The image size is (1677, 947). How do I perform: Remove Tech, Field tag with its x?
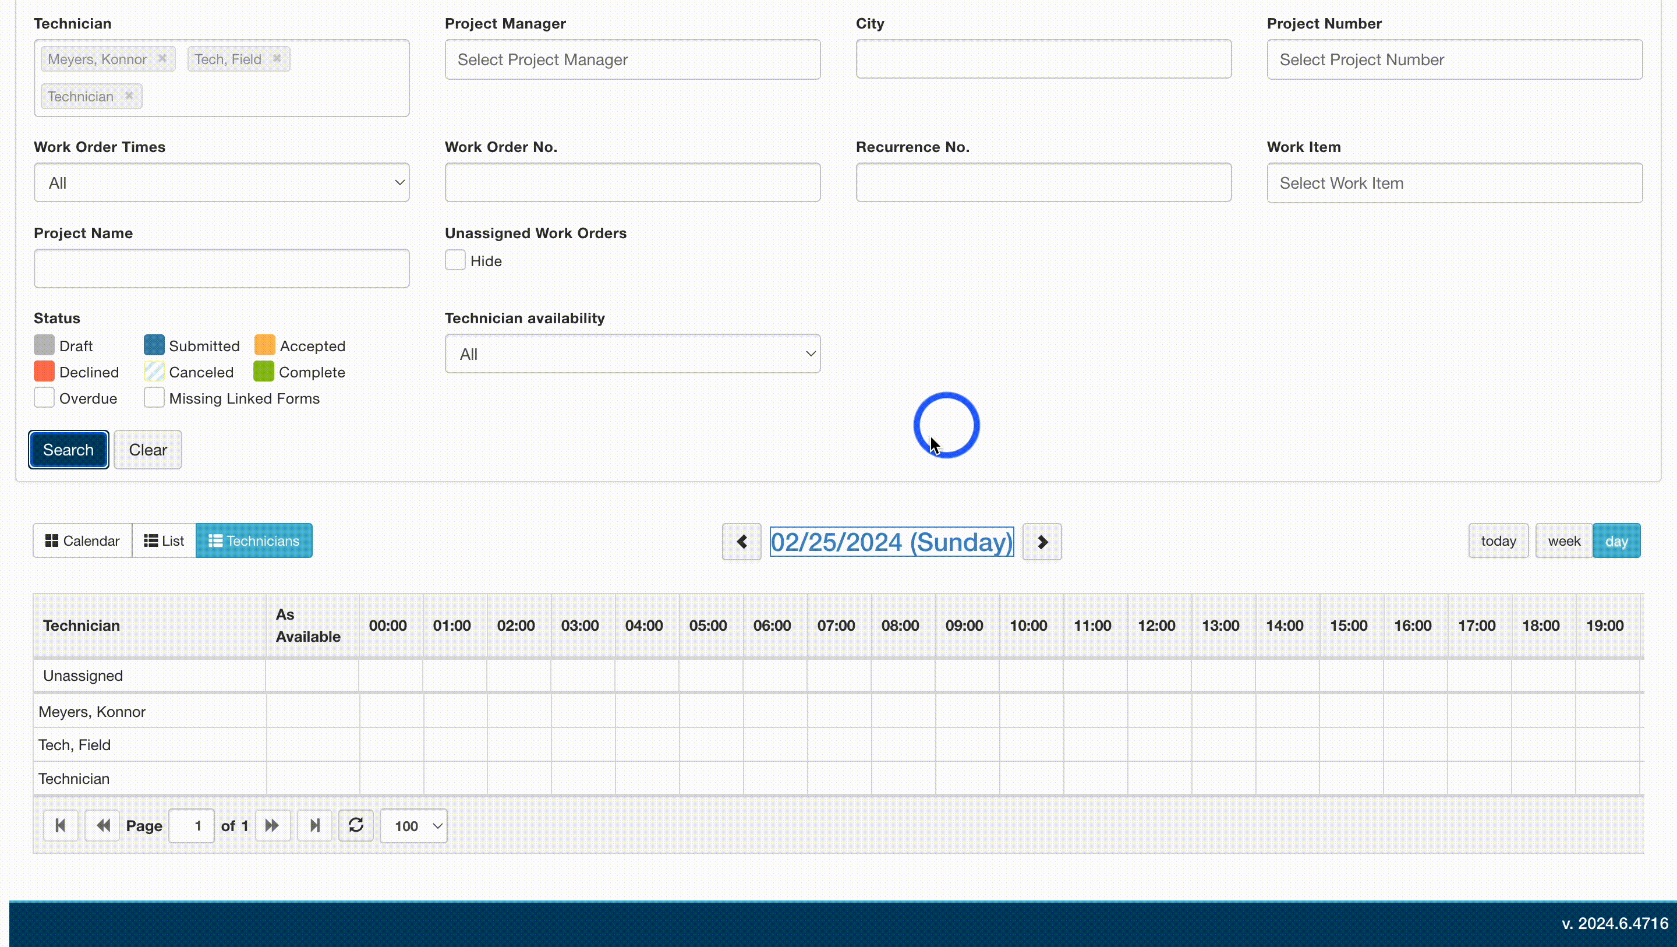tap(277, 59)
